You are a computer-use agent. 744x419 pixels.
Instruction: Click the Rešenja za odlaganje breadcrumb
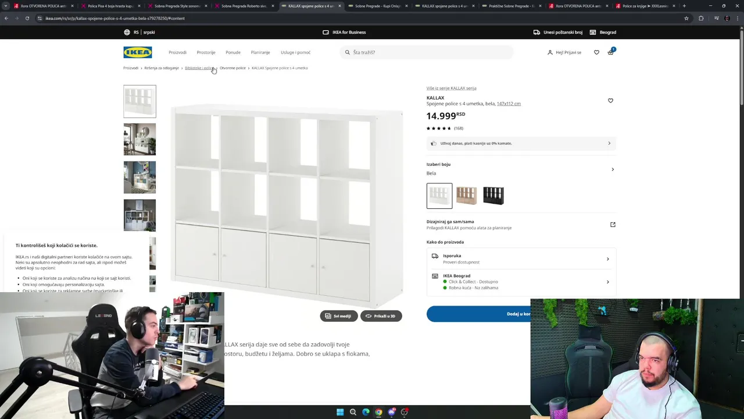tap(162, 68)
